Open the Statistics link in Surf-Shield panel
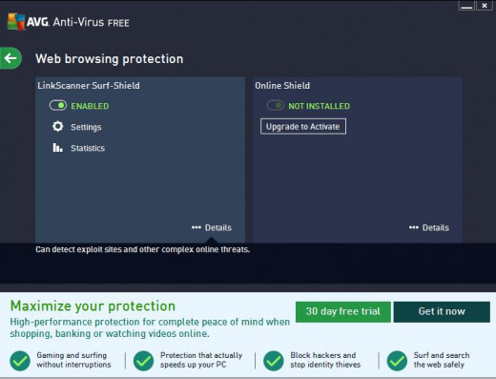496x379 pixels. pos(88,148)
